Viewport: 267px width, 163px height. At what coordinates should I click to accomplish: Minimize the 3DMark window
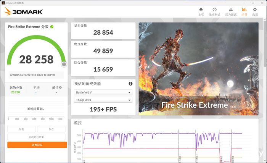click(x=244, y=3)
